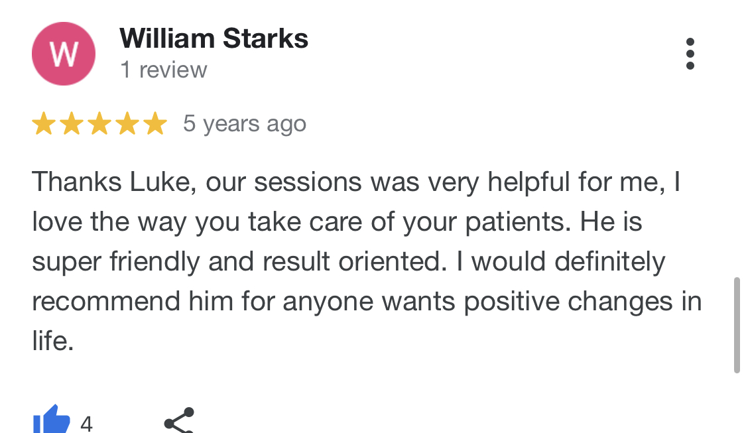The height and width of the screenshot is (433, 746).
Task: View the reviewer's "1 review" count
Action: [164, 70]
